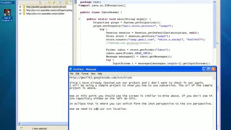Expand the assembla fingertracking repository node
Image resolution: width=231 pixels, height=130 pixels.
pos(20,10)
